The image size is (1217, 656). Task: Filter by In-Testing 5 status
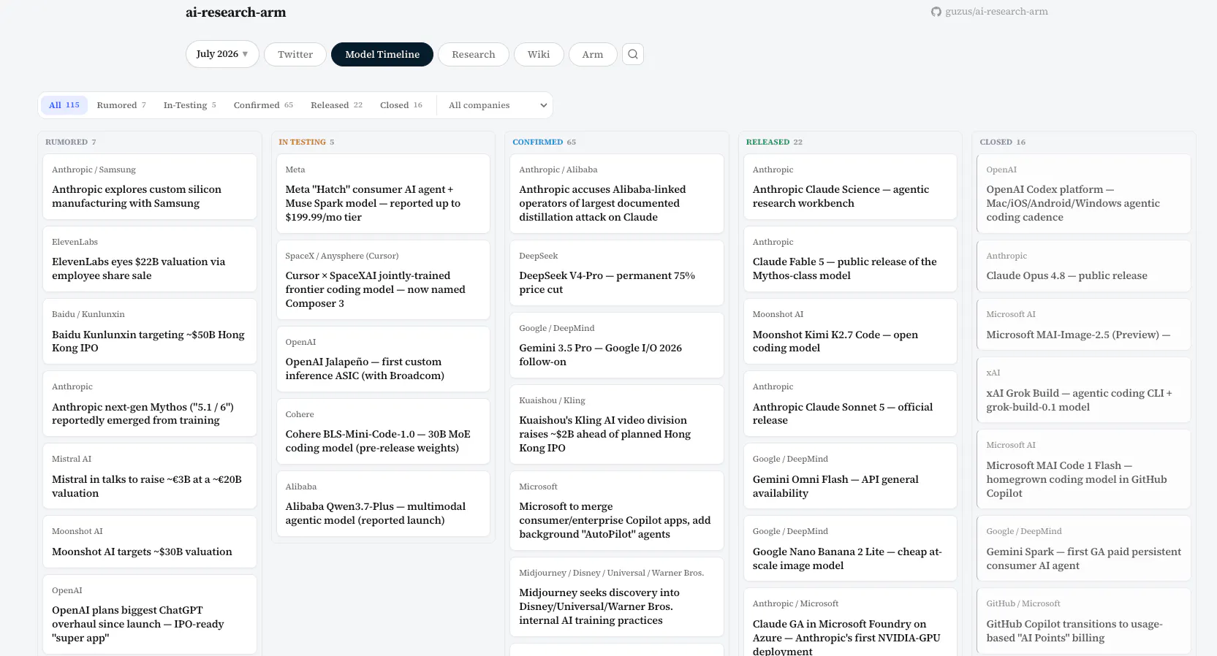click(x=190, y=105)
